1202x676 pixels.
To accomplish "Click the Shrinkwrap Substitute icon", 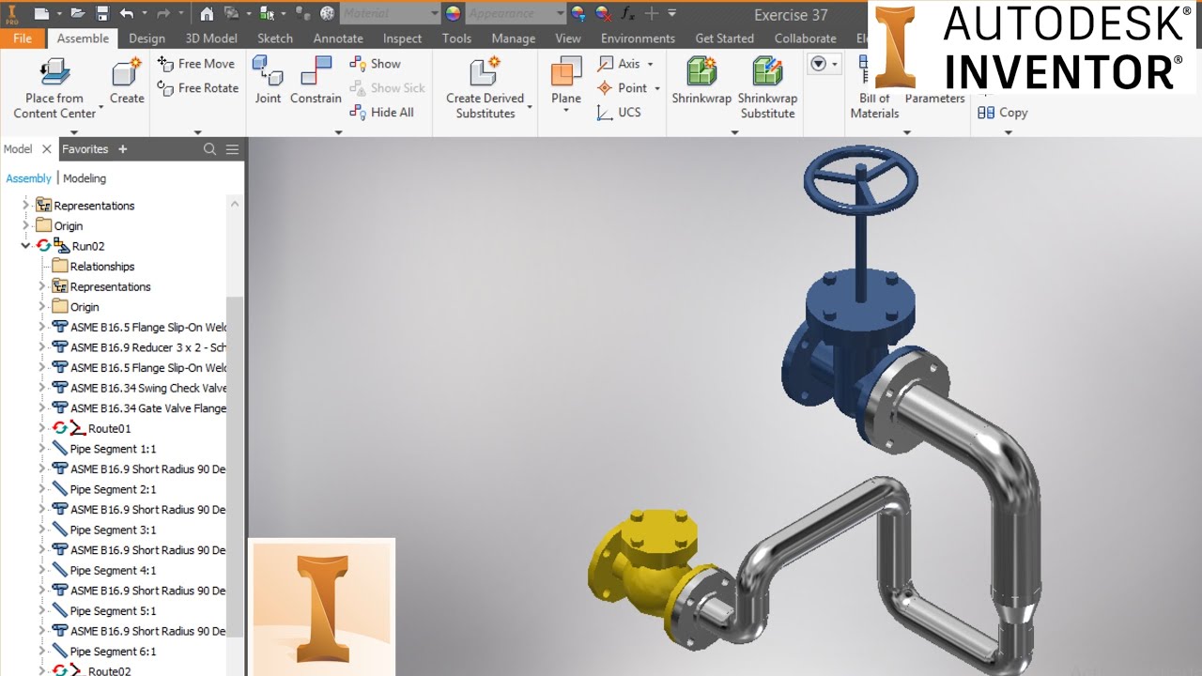I will (x=767, y=72).
